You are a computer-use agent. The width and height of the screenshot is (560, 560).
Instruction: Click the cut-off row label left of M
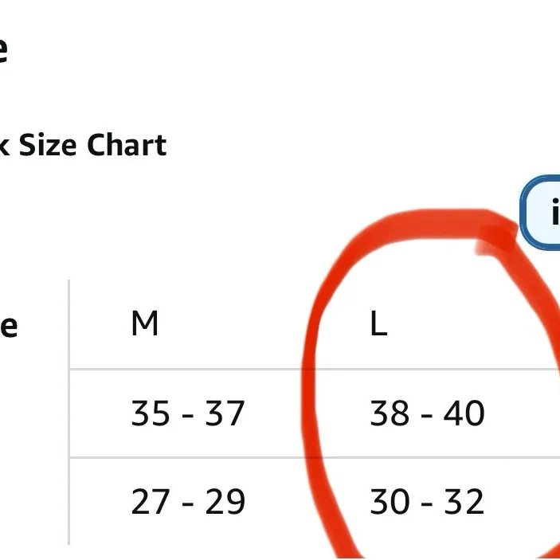click(x=8, y=326)
